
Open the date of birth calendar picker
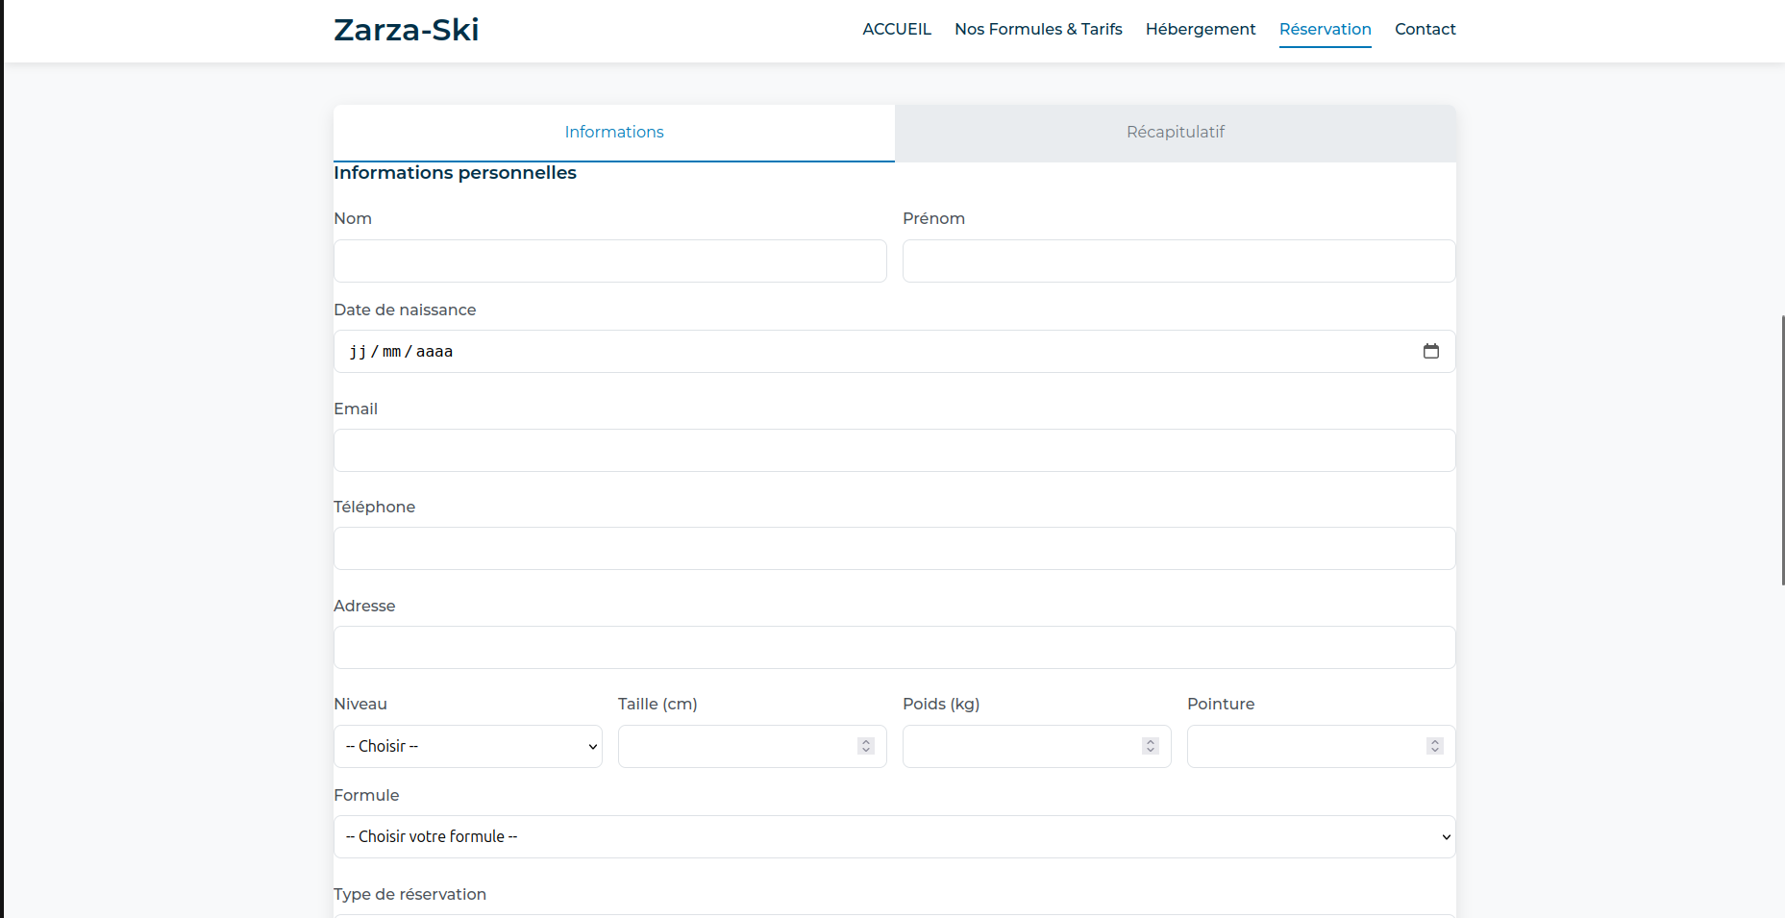click(1430, 352)
